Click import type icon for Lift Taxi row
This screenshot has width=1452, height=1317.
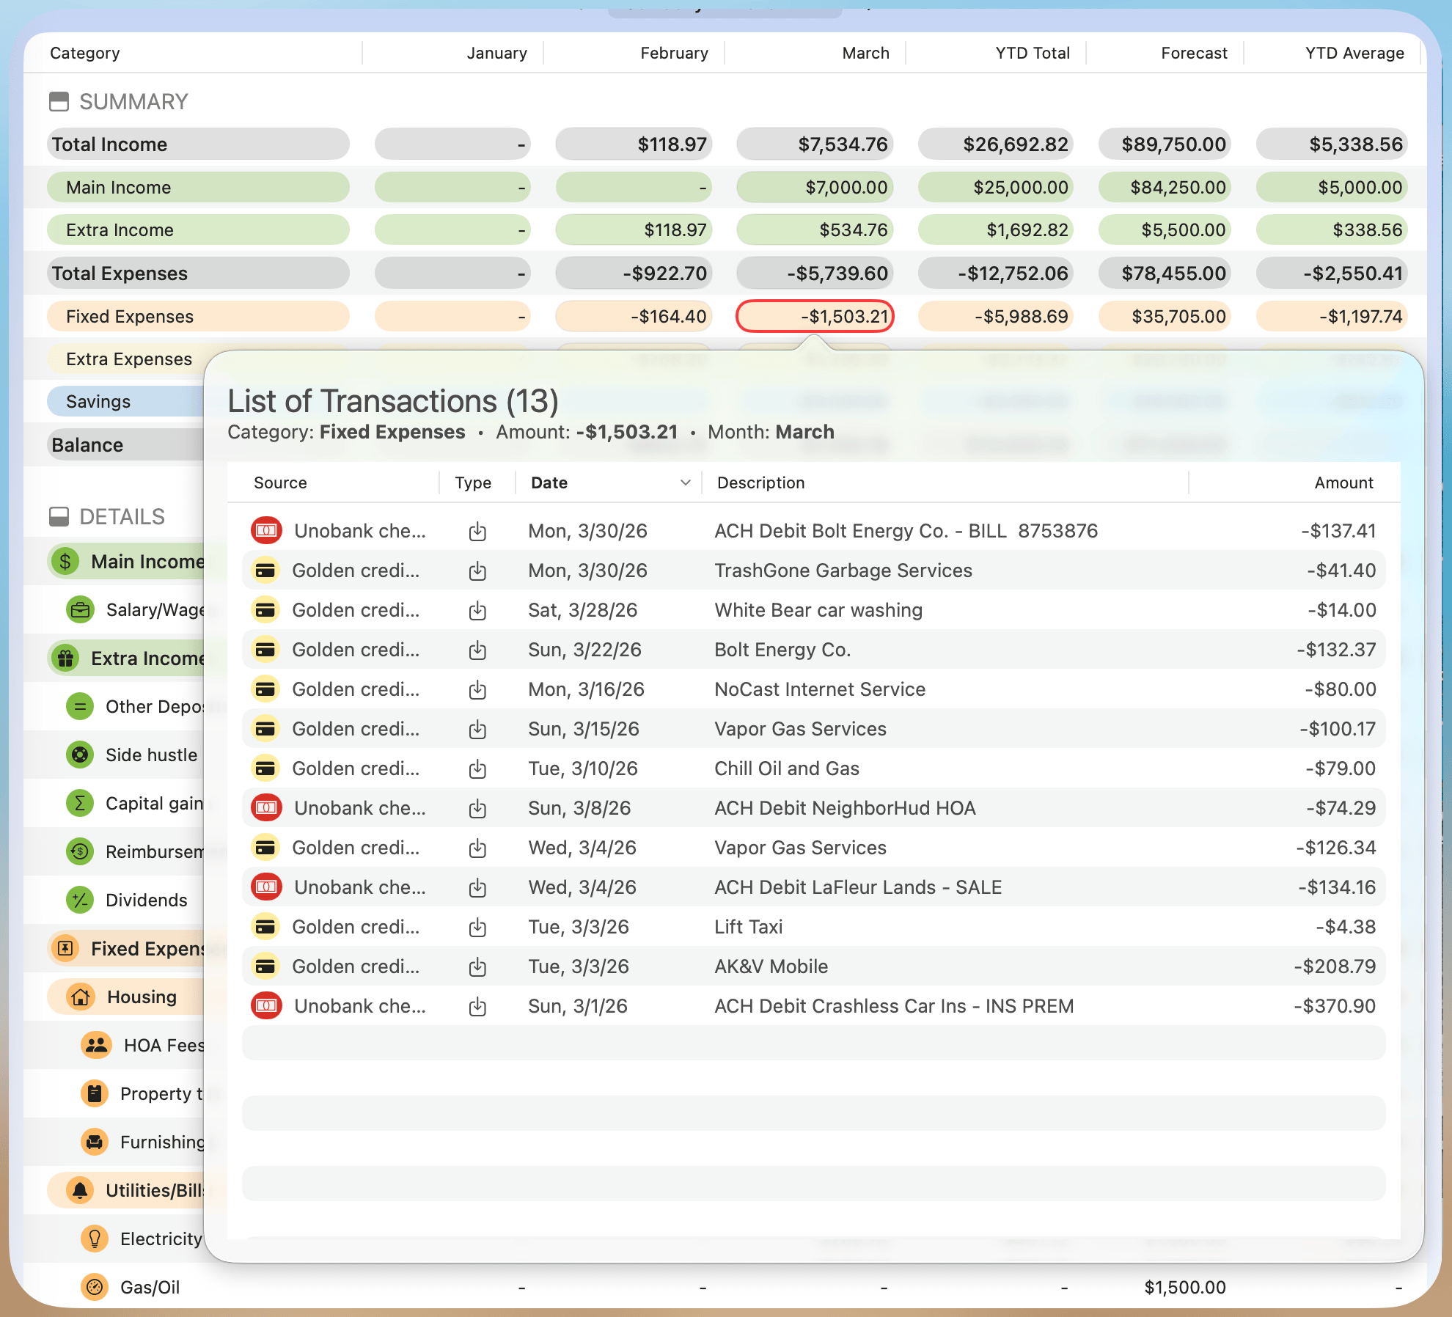click(477, 927)
